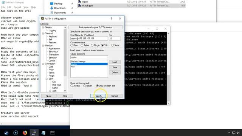Click Open to start the session
The image size is (242, 136).
pyautogui.click(x=98, y=96)
